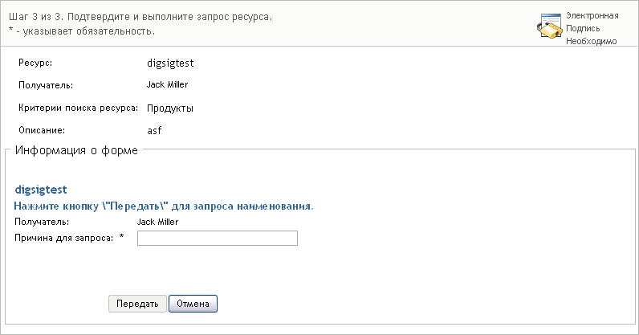This screenshot has height=335, width=639.
Task: Click the "* - указывает обязательность" note
Action: click(81, 31)
